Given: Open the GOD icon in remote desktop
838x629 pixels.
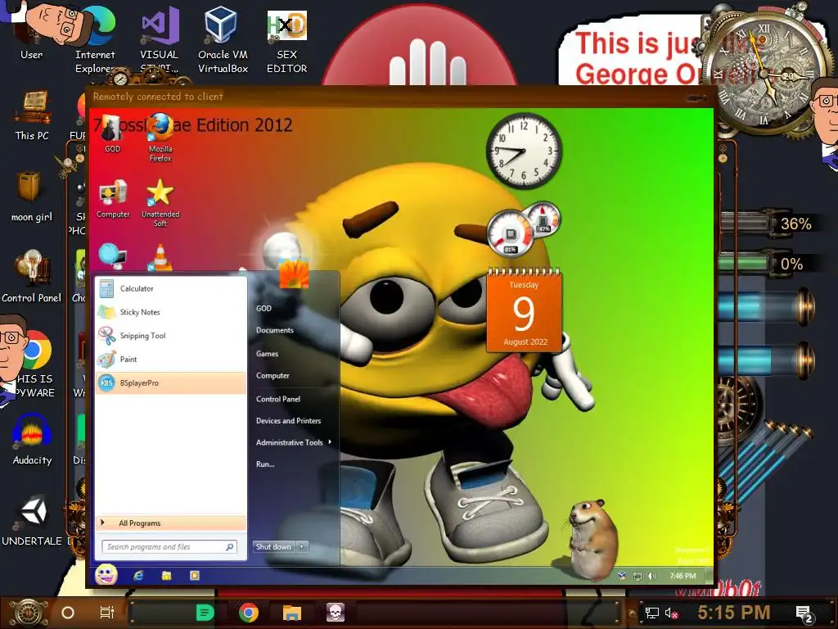Looking at the screenshot, I should point(112,133).
